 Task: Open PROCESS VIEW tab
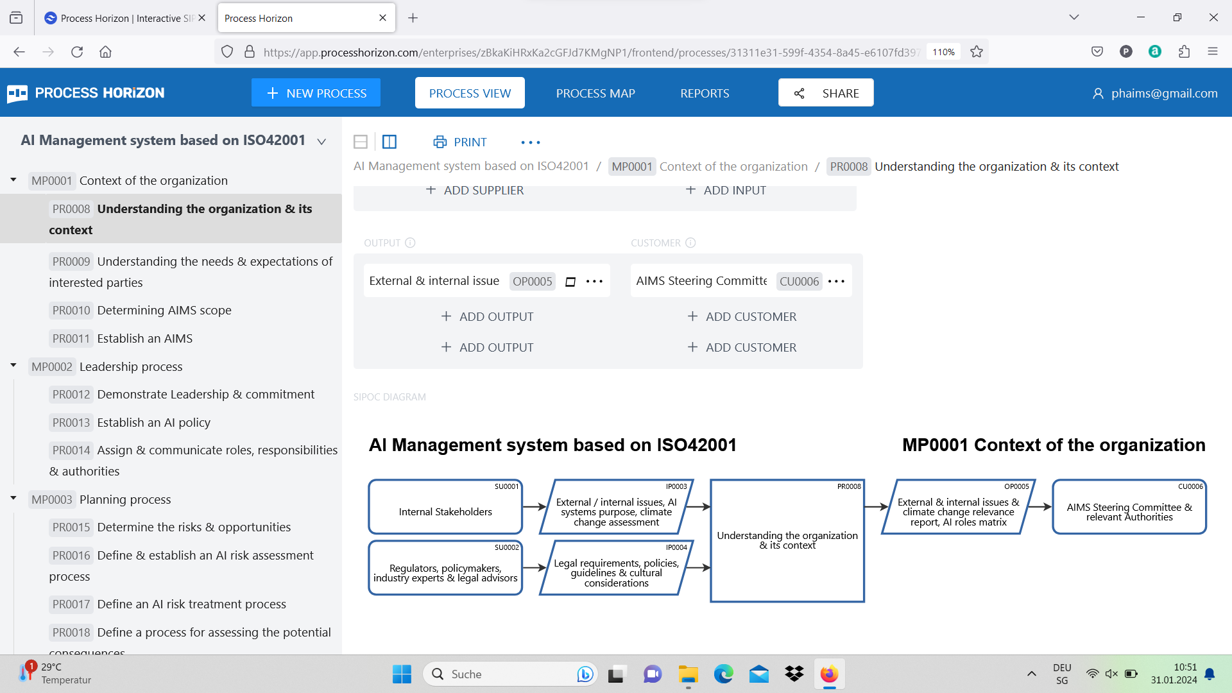coord(470,93)
